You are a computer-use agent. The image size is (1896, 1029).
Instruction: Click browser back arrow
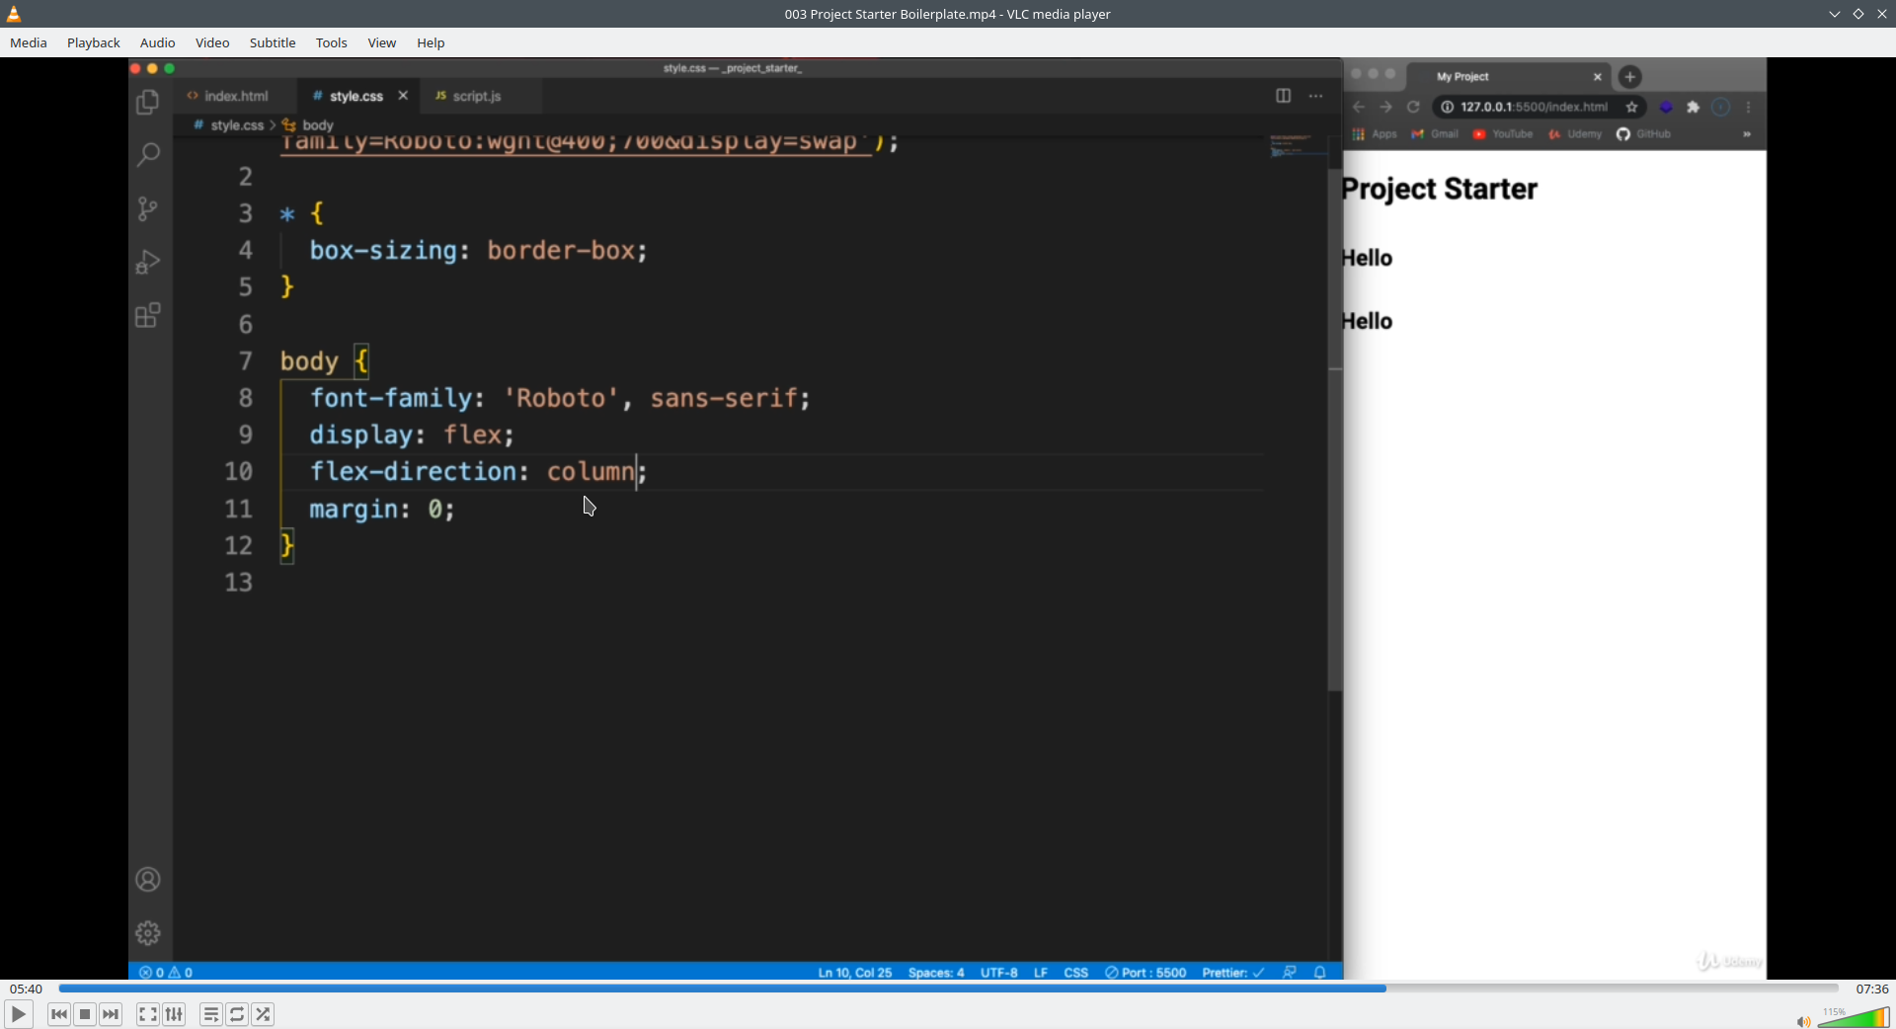(x=1359, y=107)
